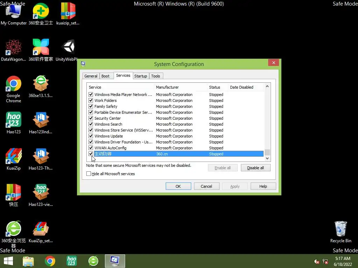The width and height of the screenshot is (358, 268).
Task: Open File Explorer from taskbar
Action: click(28, 261)
